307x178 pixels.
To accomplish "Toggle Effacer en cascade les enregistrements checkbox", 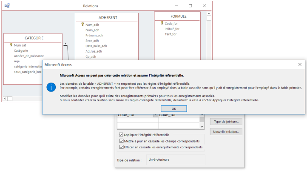I will (121, 147).
